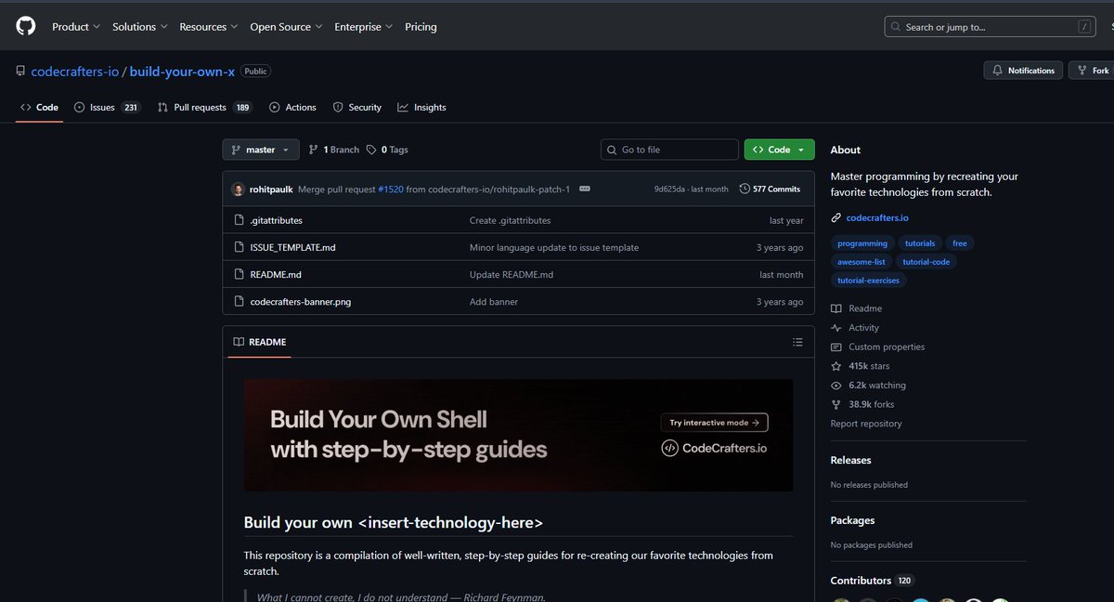Expand the commit message ellipsis
The width and height of the screenshot is (1114, 602).
click(585, 189)
